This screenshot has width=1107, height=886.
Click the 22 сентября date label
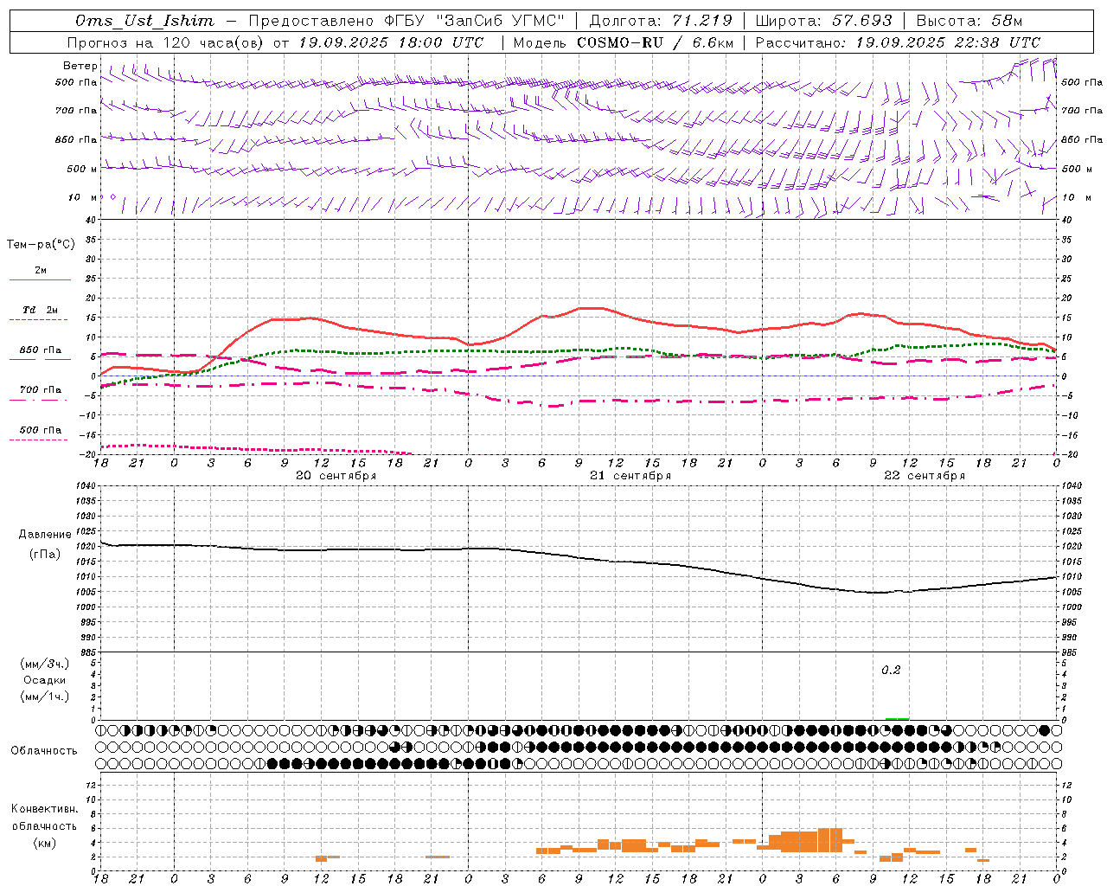point(925,476)
